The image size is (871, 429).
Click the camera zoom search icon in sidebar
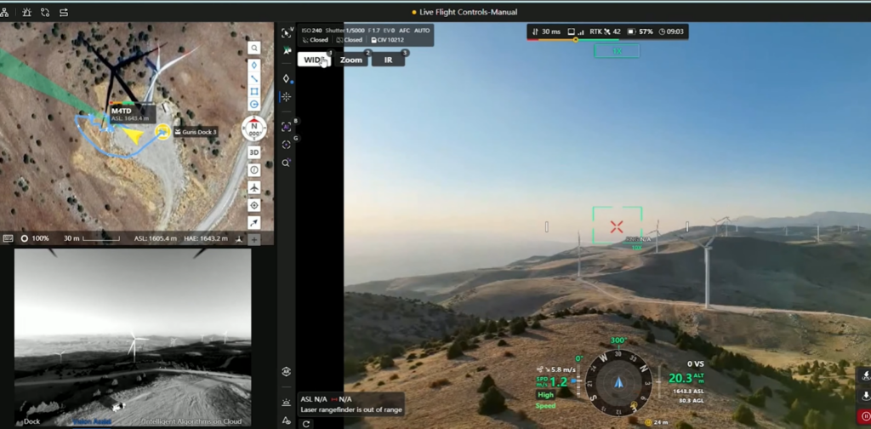point(287,163)
